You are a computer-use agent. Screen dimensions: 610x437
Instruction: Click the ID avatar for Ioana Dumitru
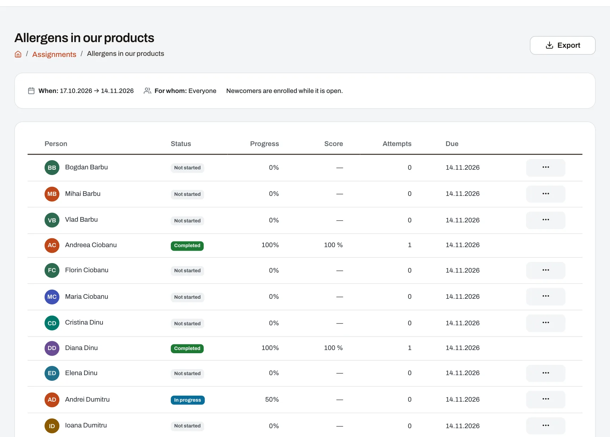52,426
